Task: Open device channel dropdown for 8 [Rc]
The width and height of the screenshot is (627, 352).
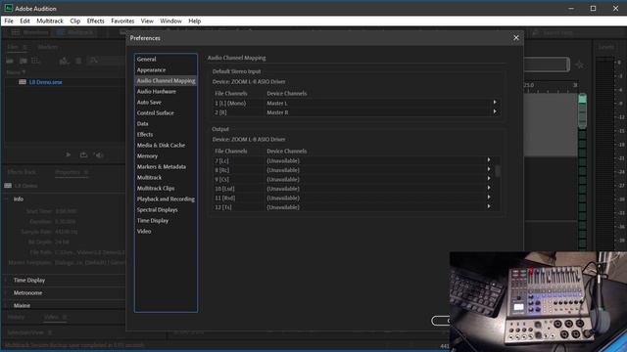Action: click(489, 169)
